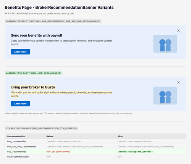Click the VARIANT="DEFAULT" label tag
The image size is (191, 164).
tap(53, 21)
